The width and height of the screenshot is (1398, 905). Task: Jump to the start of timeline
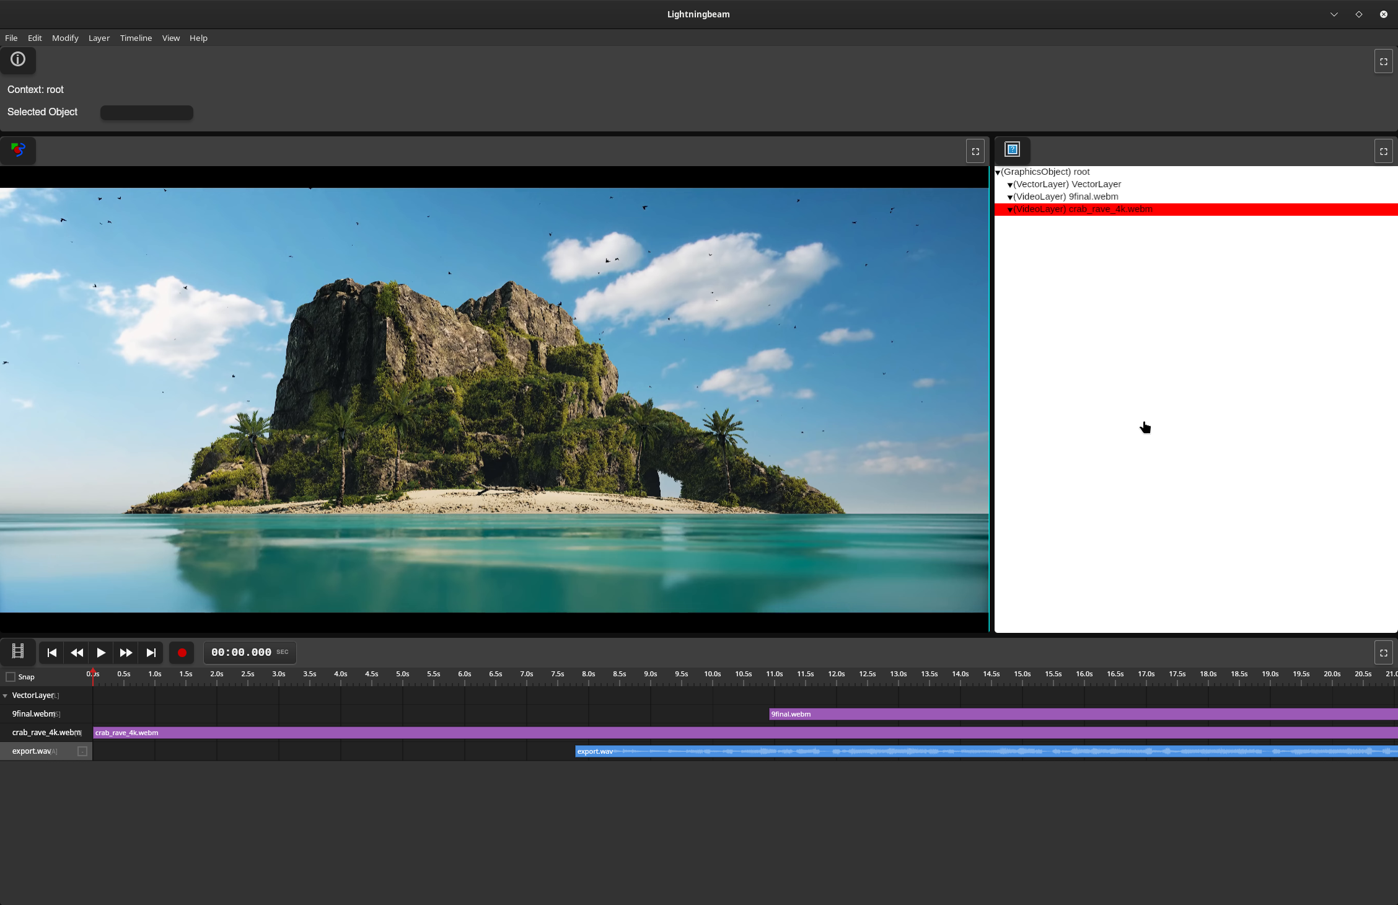[x=52, y=653]
